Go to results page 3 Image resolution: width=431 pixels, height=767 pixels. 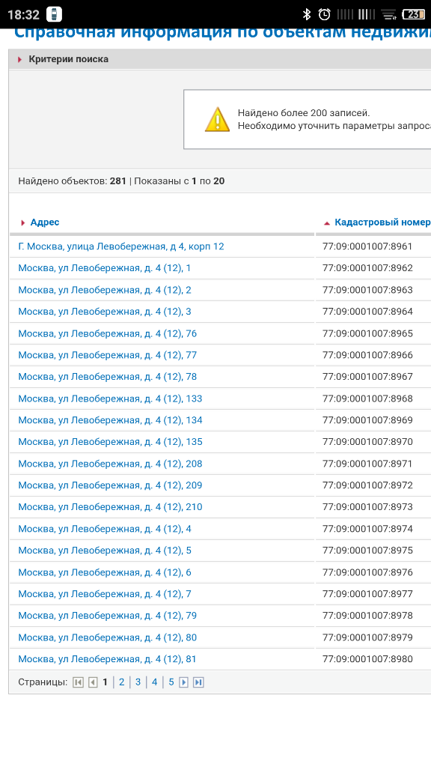click(138, 682)
